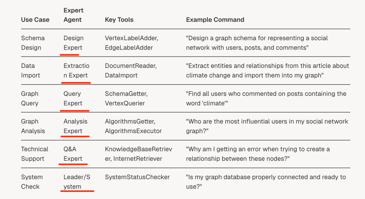365x199 pixels.
Task: Click the Example Command column header
Action: (215, 20)
